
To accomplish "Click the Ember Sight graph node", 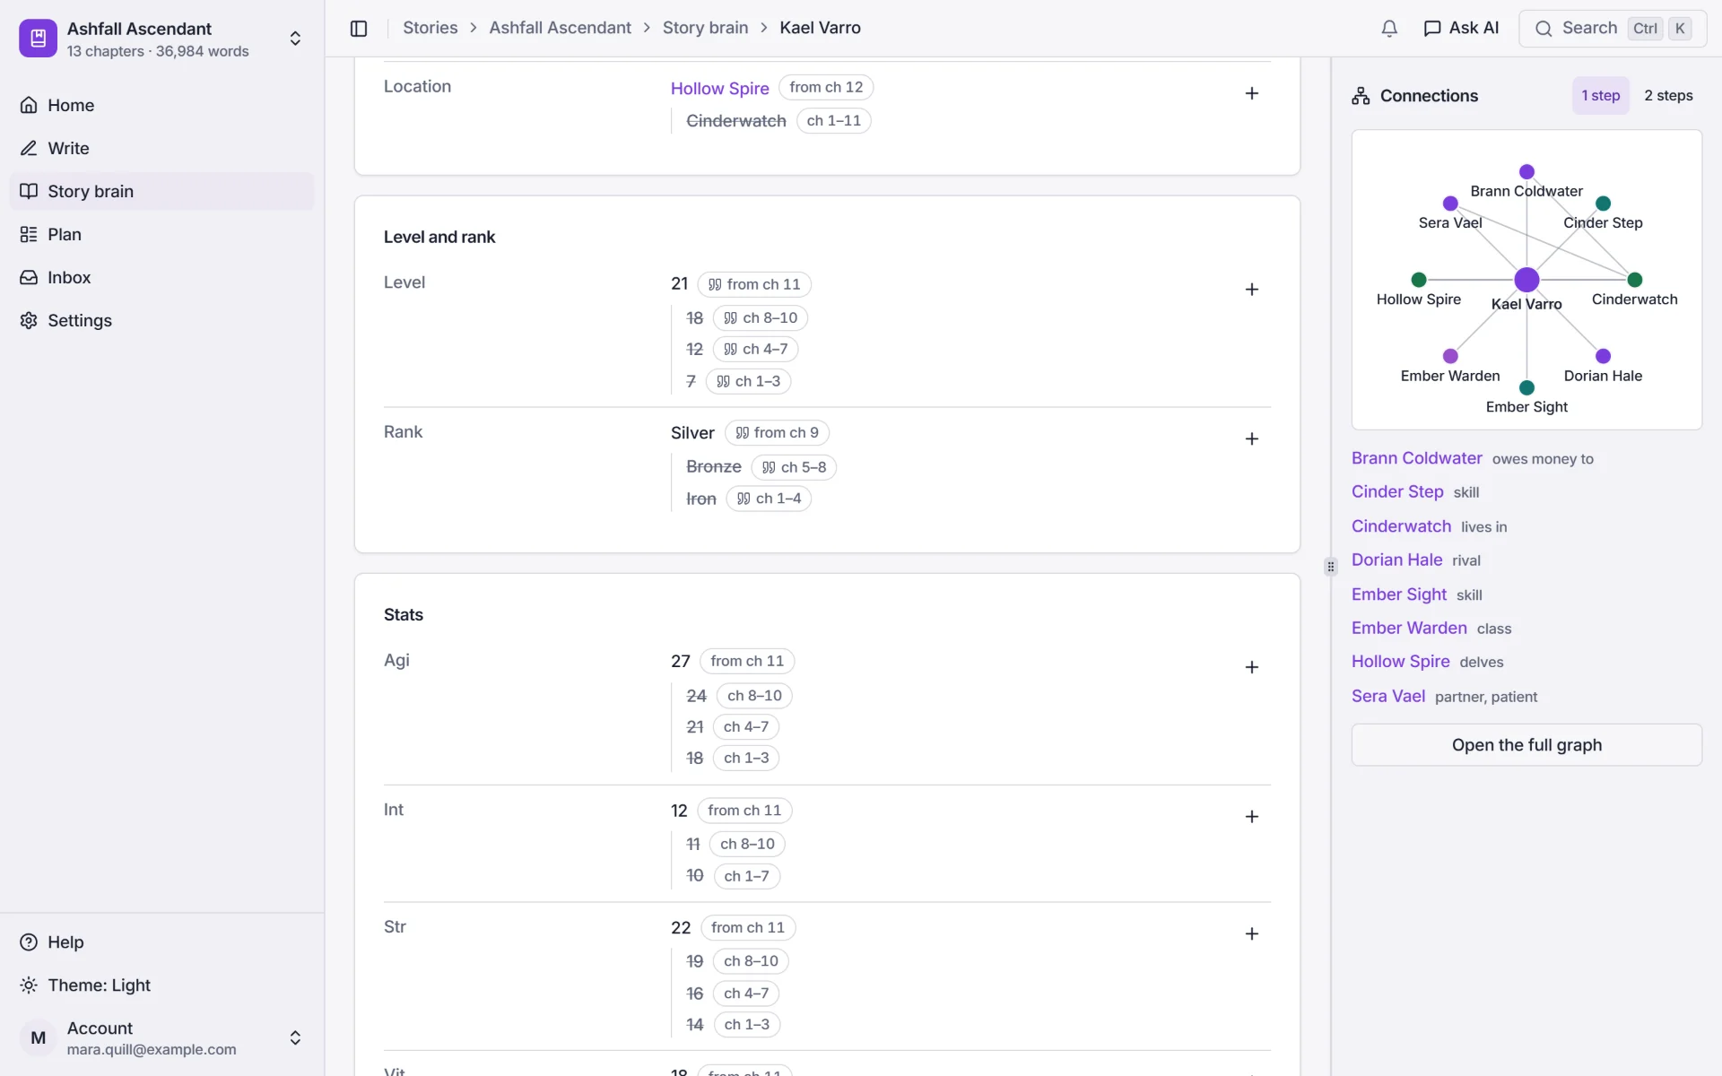I will 1526,387.
